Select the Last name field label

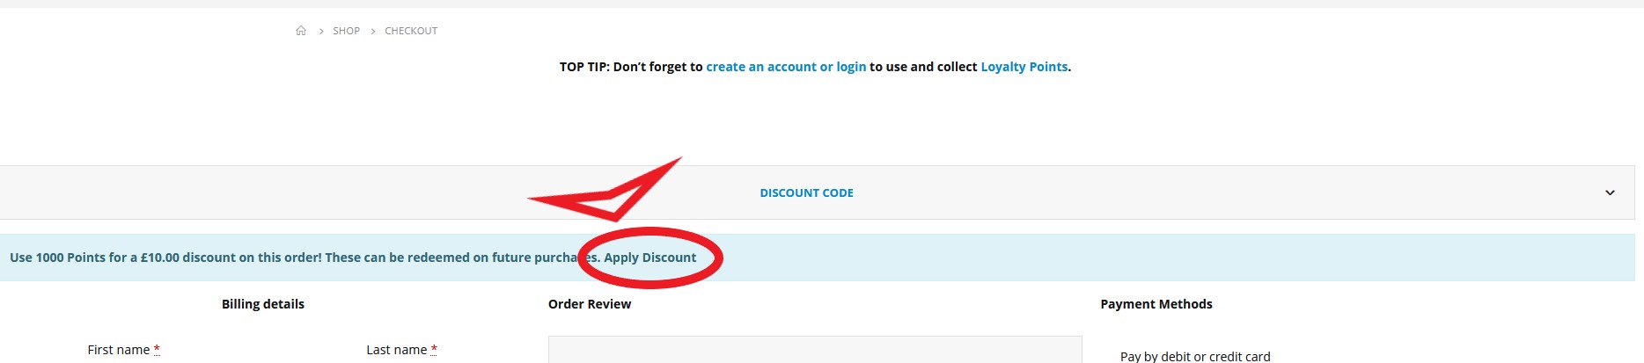(397, 350)
